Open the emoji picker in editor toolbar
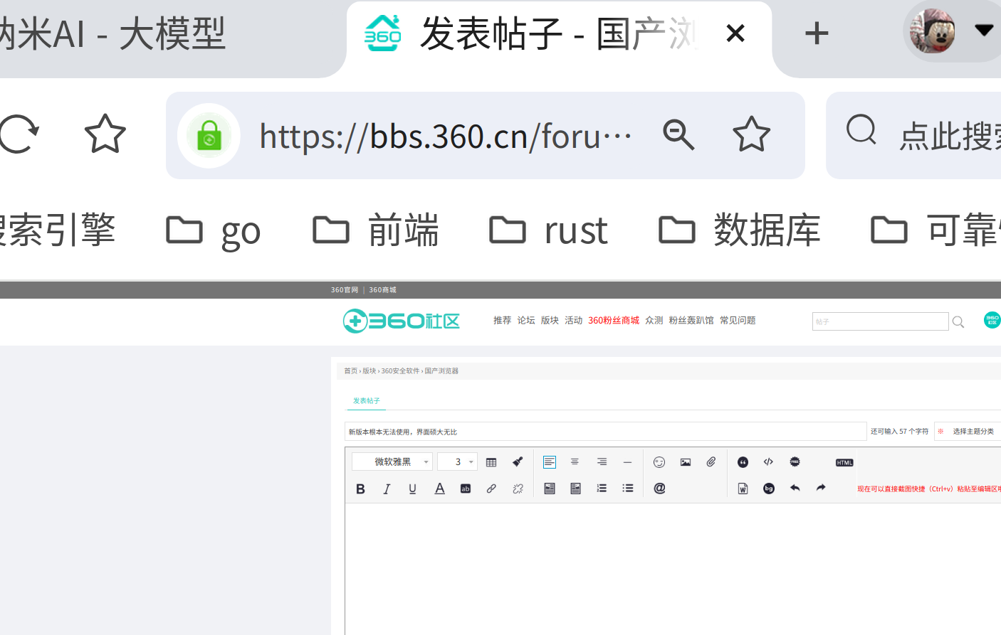 659,461
